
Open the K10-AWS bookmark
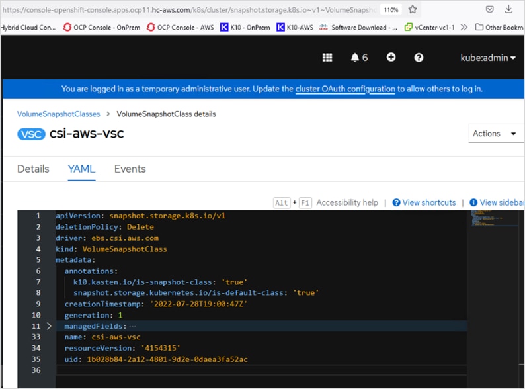(x=295, y=28)
